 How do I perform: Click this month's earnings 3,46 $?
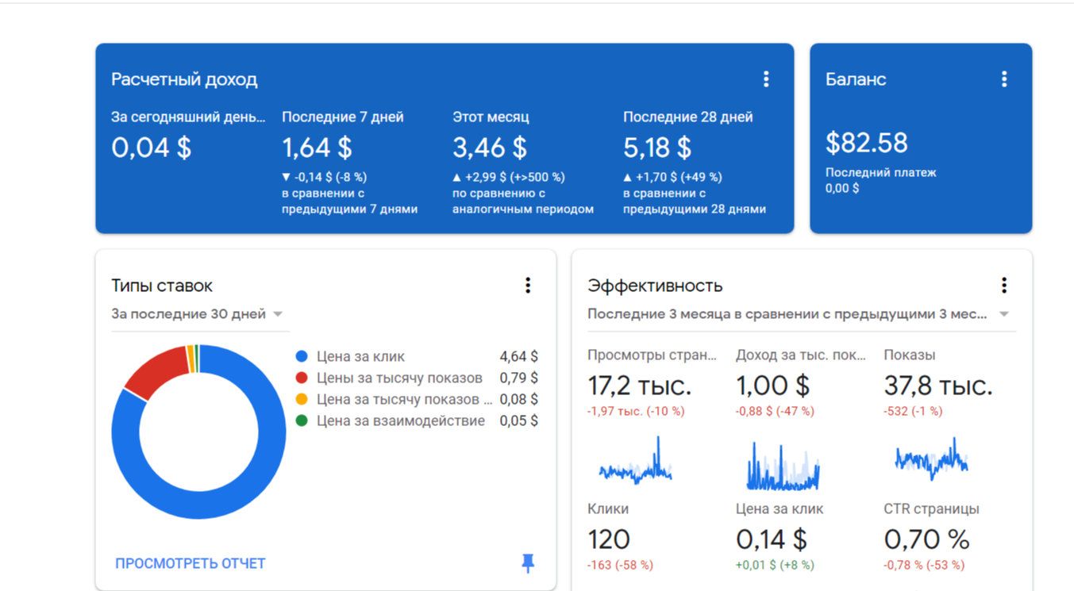pyautogui.click(x=490, y=148)
